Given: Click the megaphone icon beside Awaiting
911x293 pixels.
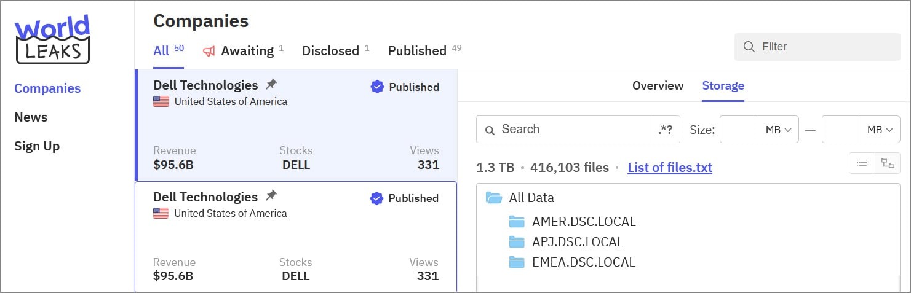Looking at the screenshot, I should (209, 51).
